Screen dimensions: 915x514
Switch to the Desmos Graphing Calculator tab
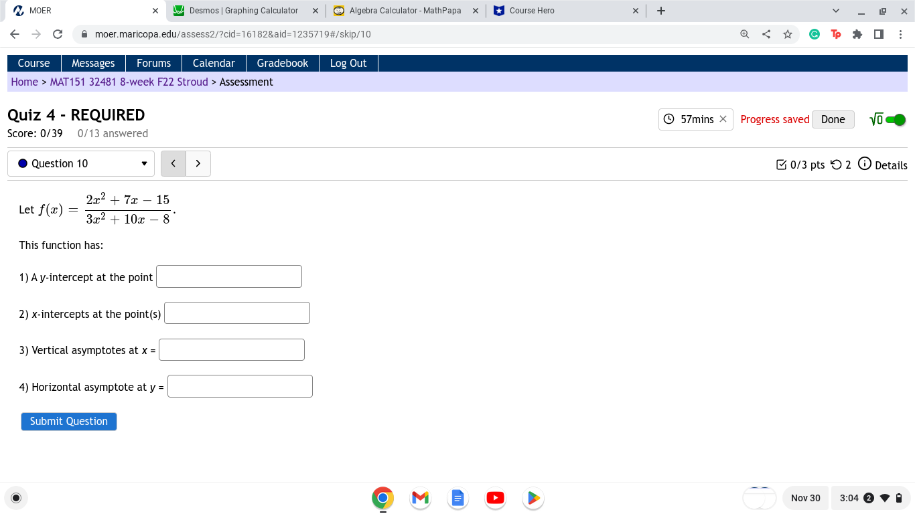(244, 11)
